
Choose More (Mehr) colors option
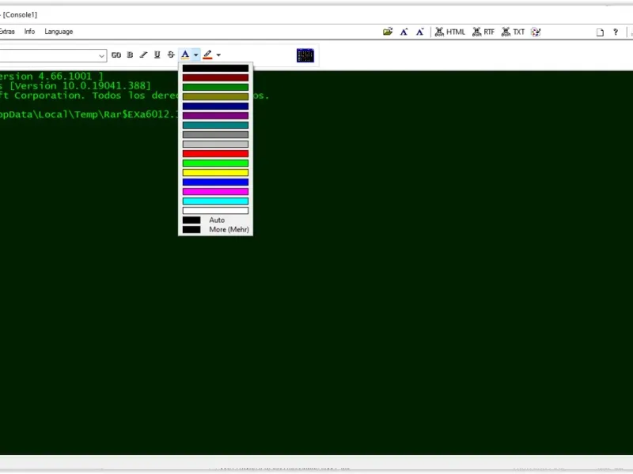coord(215,230)
